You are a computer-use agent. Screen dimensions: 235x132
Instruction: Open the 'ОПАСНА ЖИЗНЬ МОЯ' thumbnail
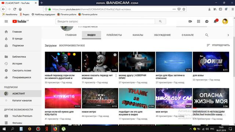(211, 98)
